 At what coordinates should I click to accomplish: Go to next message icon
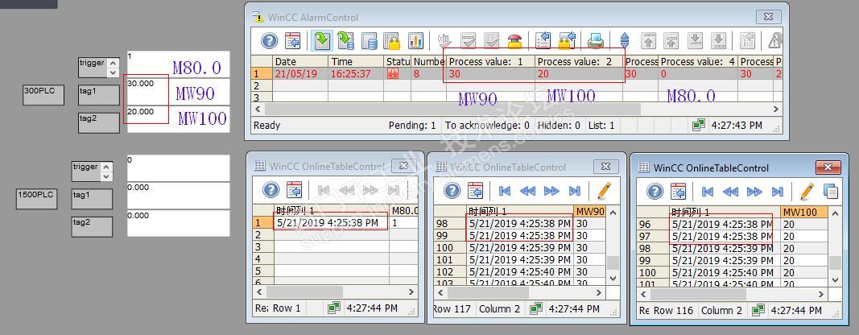pyautogui.click(x=696, y=40)
